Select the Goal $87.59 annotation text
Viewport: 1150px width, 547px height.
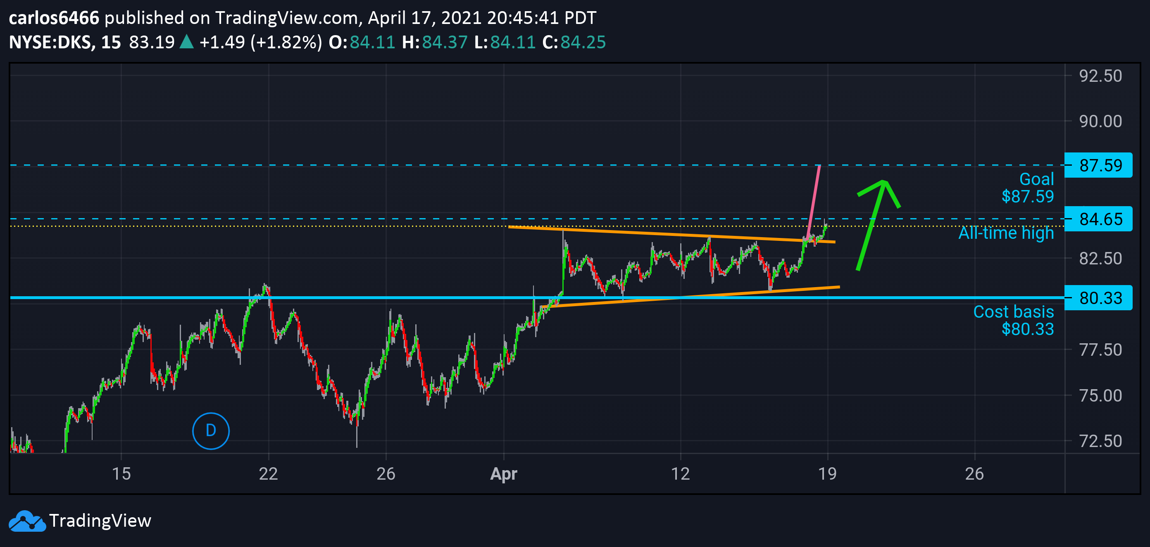coord(1028,188)
